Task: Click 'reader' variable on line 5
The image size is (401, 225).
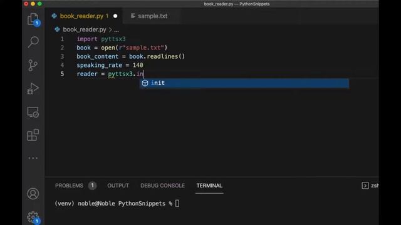Action: (87, 74)
